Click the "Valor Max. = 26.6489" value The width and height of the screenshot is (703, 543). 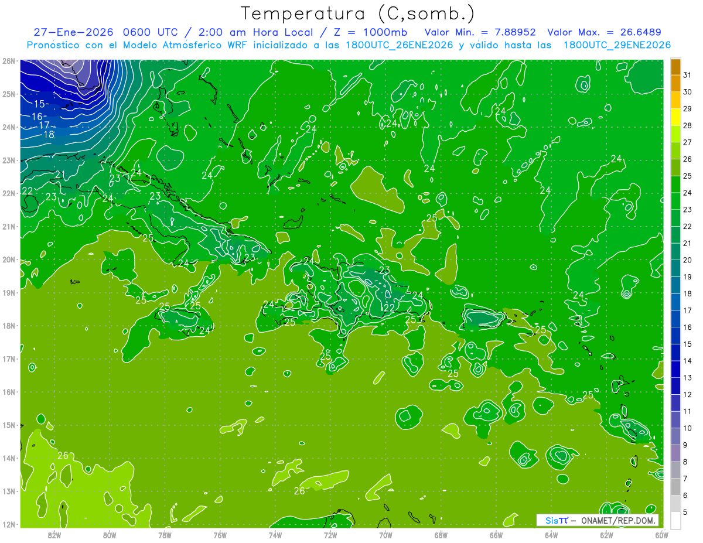[x=605, y=32]
